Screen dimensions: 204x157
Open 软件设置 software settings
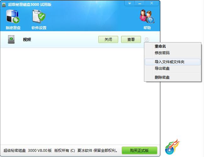(39, 19)
